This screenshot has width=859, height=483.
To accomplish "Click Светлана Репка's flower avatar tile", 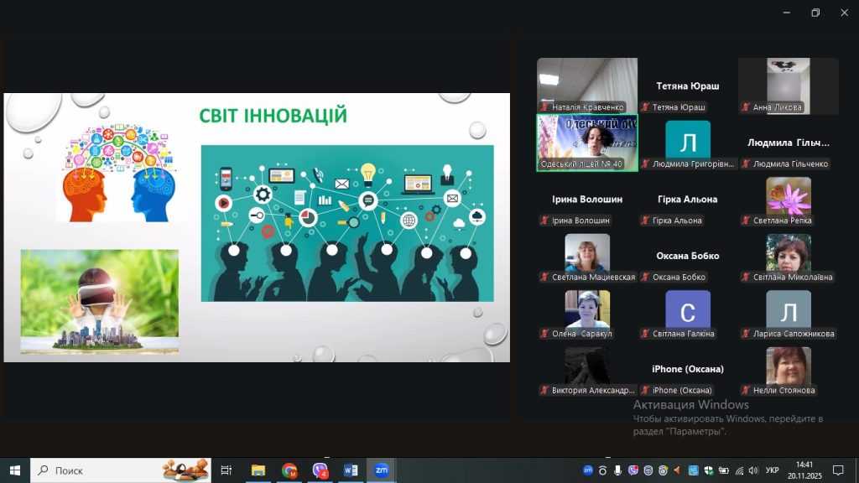I will click(788, 200).
